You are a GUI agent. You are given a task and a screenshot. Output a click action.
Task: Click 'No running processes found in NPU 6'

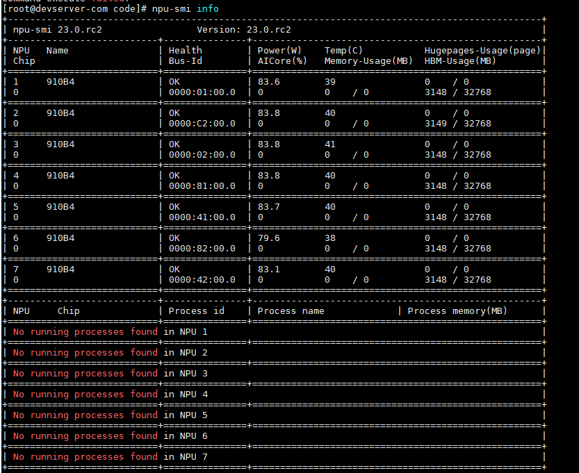pyautogui.click(x=111, y=436)
